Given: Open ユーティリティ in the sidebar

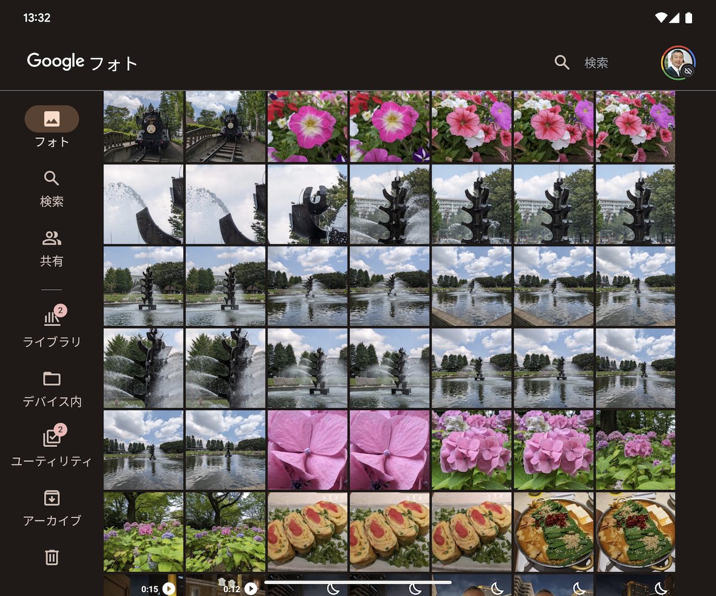Looking at the screenshot, I should 52,447.
